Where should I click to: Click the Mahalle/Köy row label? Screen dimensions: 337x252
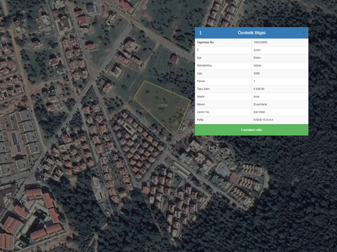coord(204,66)
